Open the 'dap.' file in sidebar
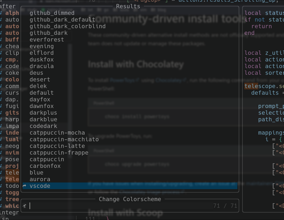The width and height of the screenshot is (284, 220). (x=12, y=99)
